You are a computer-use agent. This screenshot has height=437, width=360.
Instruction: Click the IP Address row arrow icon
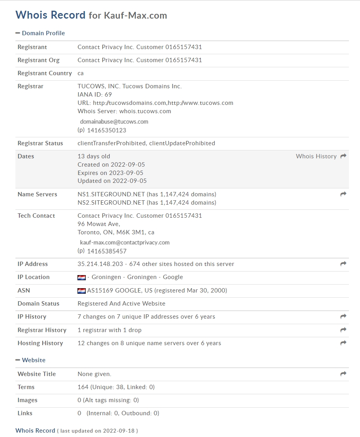pyautogui.click(x=343, y=264)
